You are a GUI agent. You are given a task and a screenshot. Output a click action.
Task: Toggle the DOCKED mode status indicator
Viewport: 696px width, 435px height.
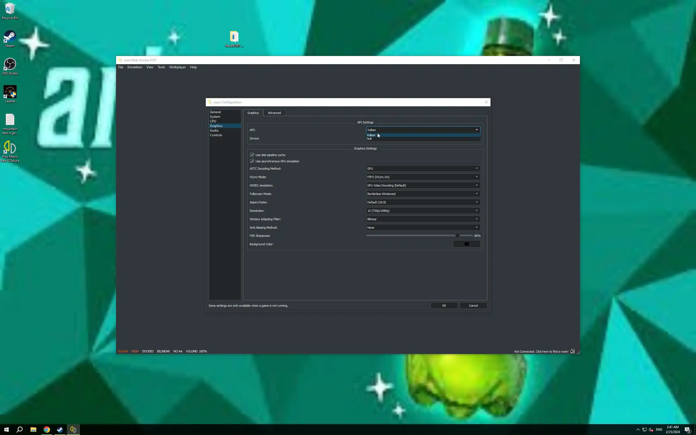pos(148,351)
